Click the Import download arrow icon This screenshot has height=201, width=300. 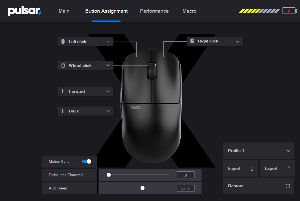(252, 168)
